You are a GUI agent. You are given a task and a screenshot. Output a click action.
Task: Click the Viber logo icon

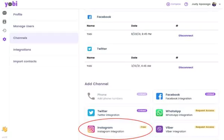pos(159,129)
